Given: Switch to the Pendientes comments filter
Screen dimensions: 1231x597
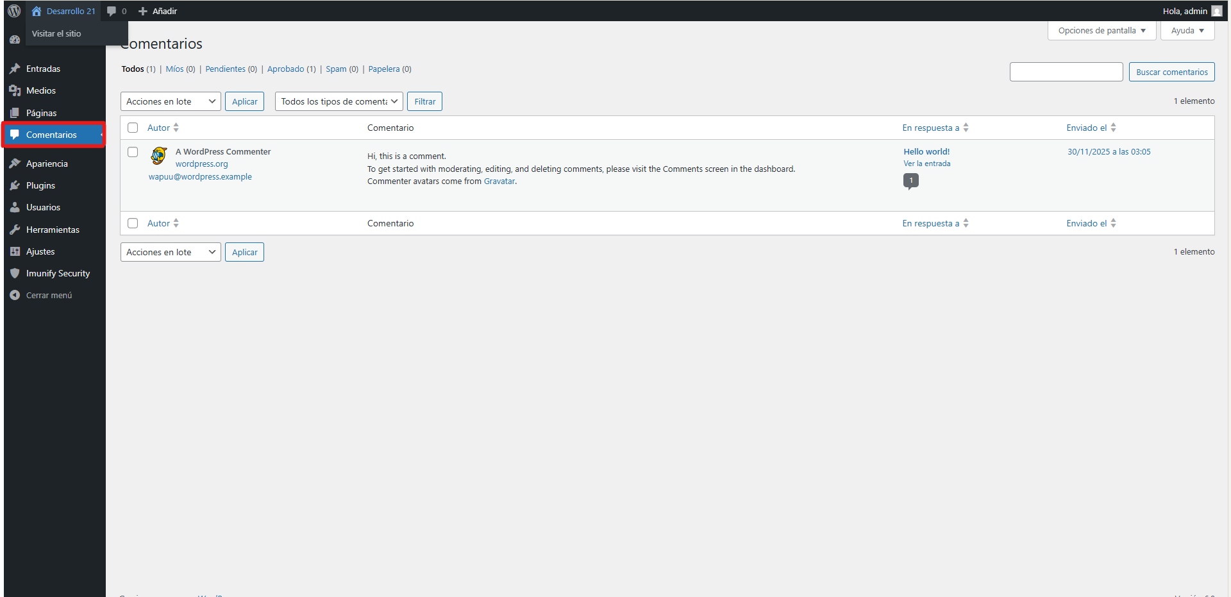Looking at the screenshot, I should click(225, 69).
